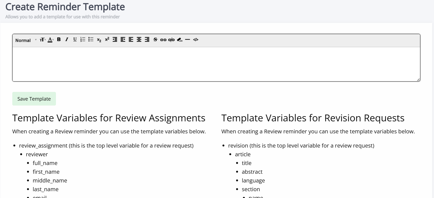
Task: Decrease indent with the outdent icon
Action: [115, 40]
